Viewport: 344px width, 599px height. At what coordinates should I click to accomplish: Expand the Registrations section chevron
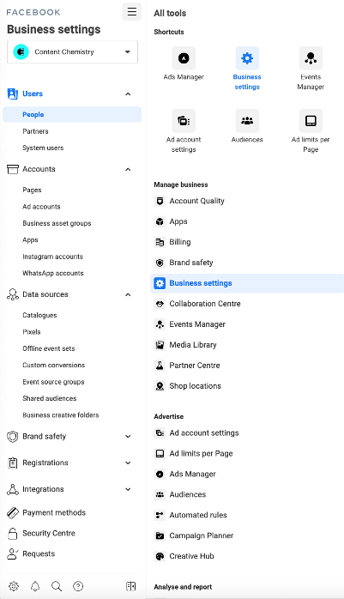pos(128,463)
